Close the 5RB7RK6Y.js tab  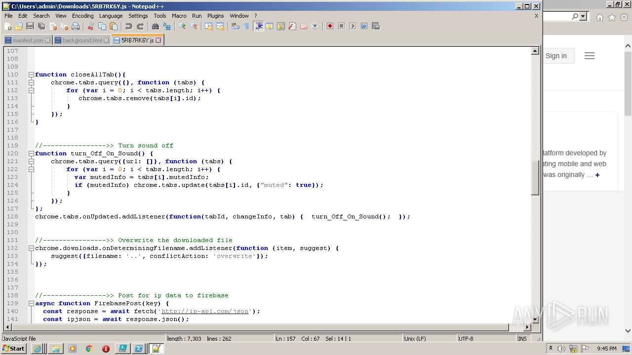[158, 40]
